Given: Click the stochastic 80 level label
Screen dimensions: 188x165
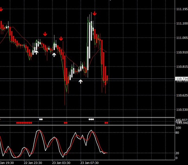Looking at the screenshot, I should click(177, 133).
